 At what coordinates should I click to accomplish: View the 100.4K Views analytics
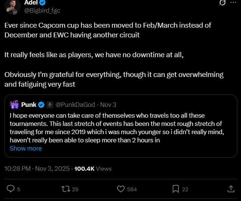coord(93,169)
